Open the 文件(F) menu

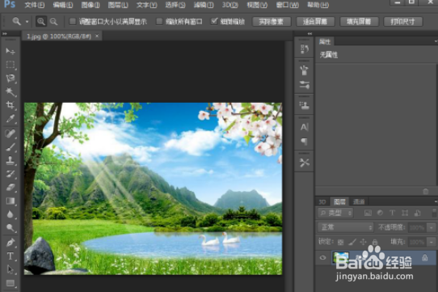coord(35,5)
